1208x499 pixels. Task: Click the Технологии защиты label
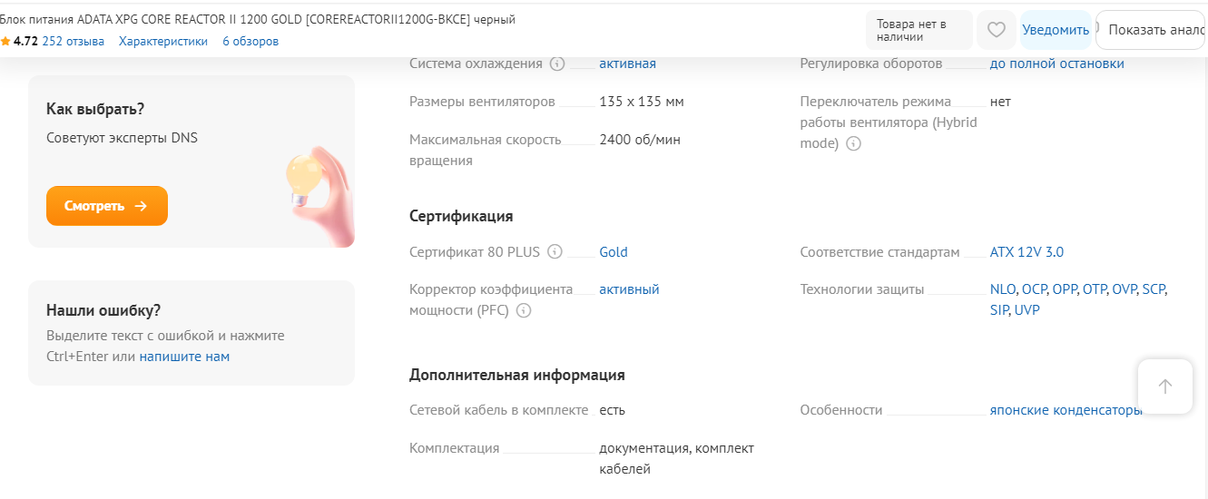pyautogui.click(x=862, y=289)
